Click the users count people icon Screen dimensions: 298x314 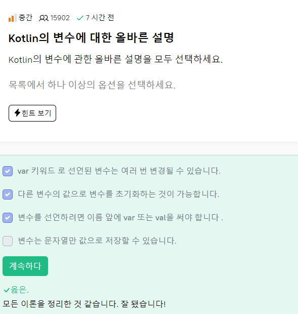point(44,18)
